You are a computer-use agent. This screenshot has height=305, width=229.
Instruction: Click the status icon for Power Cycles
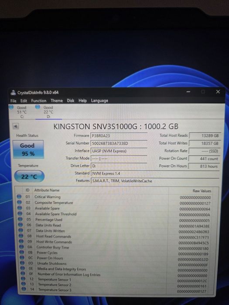22,252
